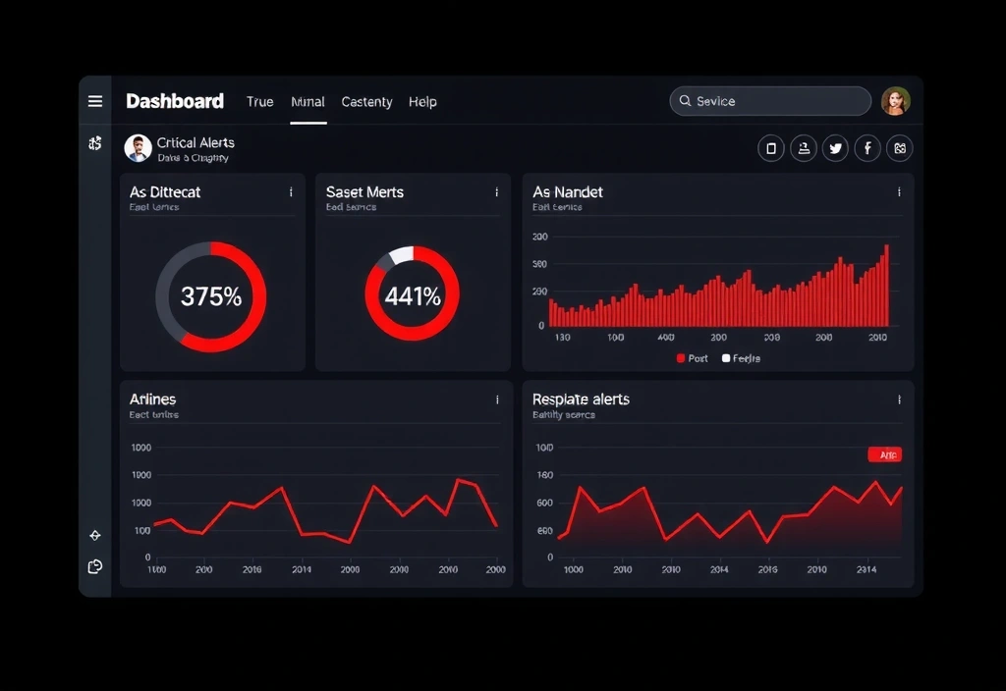Image resolution: width=1006 pixels, height=691 pixels.
Task: Click the bottom sidebar chart icon
Action: (x=95, y=566)
